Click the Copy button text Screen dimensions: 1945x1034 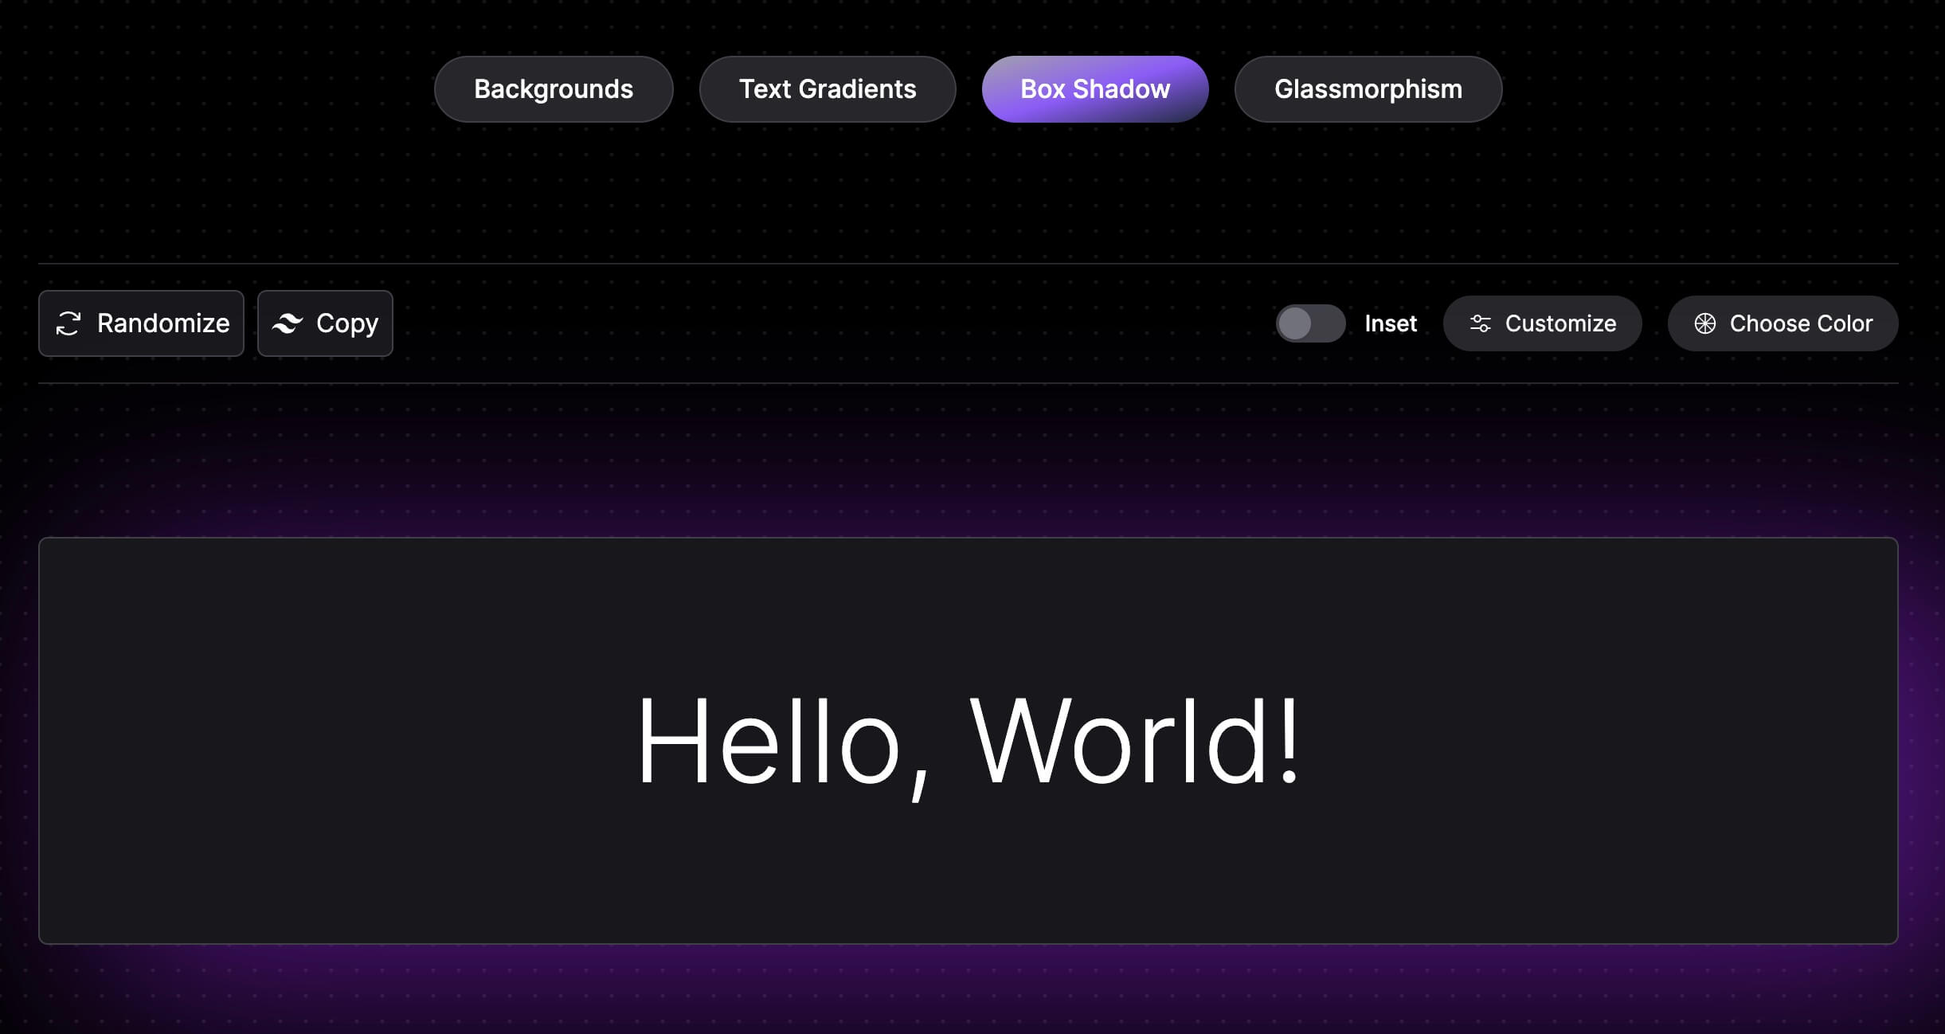[347, 323]
